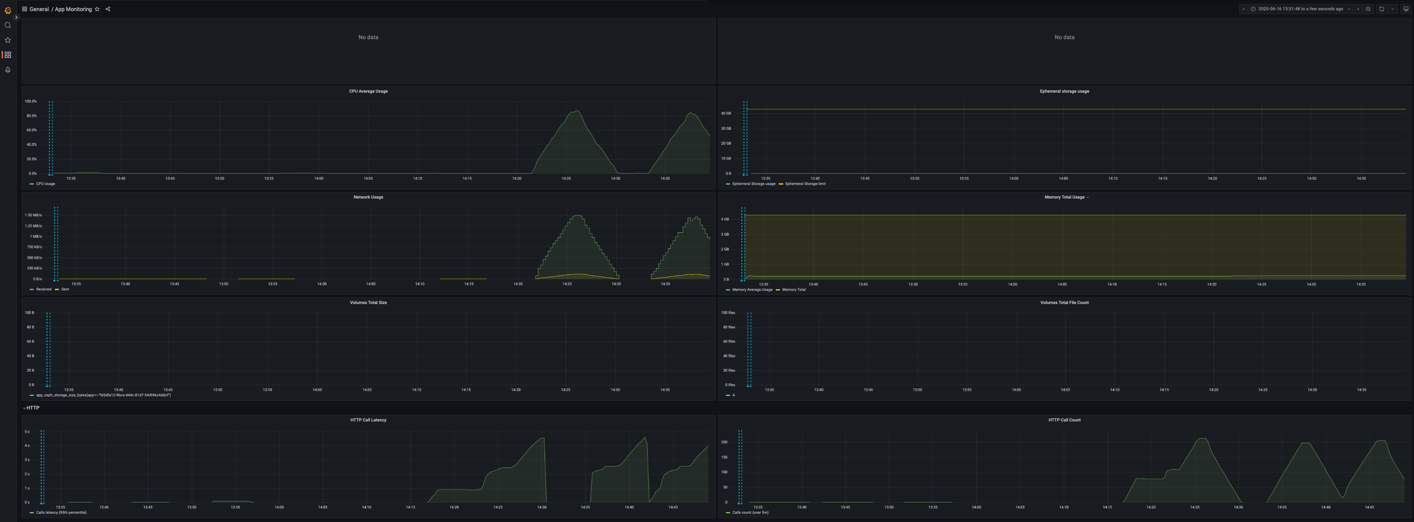Share the App Monitoring dashboard
The width and height of the screenshot is (1414, 522).
108,9
